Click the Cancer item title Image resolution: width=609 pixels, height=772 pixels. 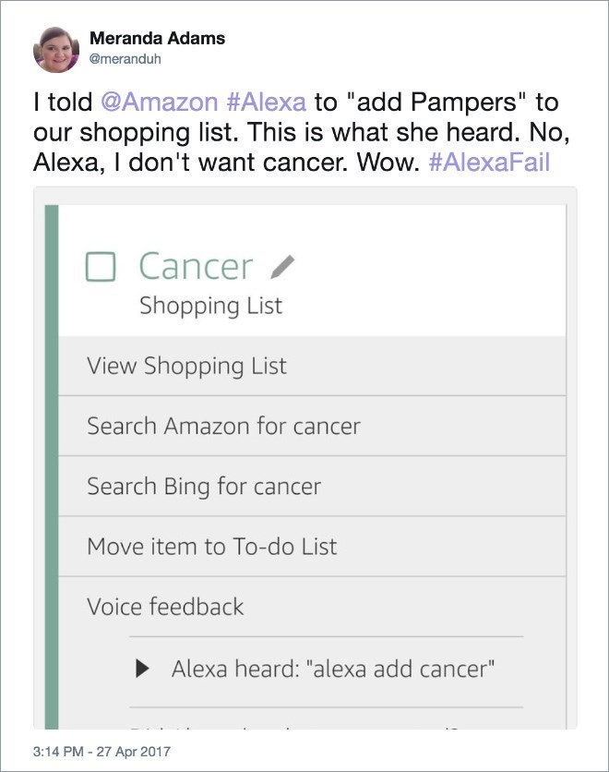pos(196,266)
